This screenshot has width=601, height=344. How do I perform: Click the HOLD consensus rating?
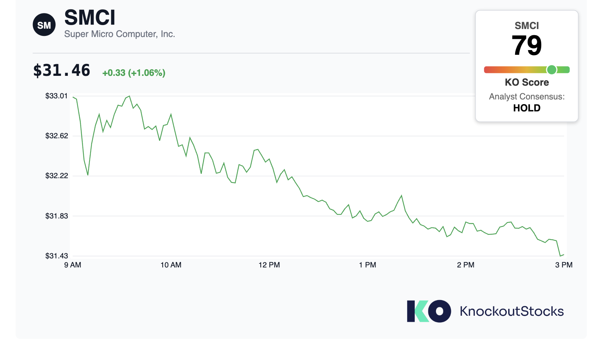pos(527,108)
